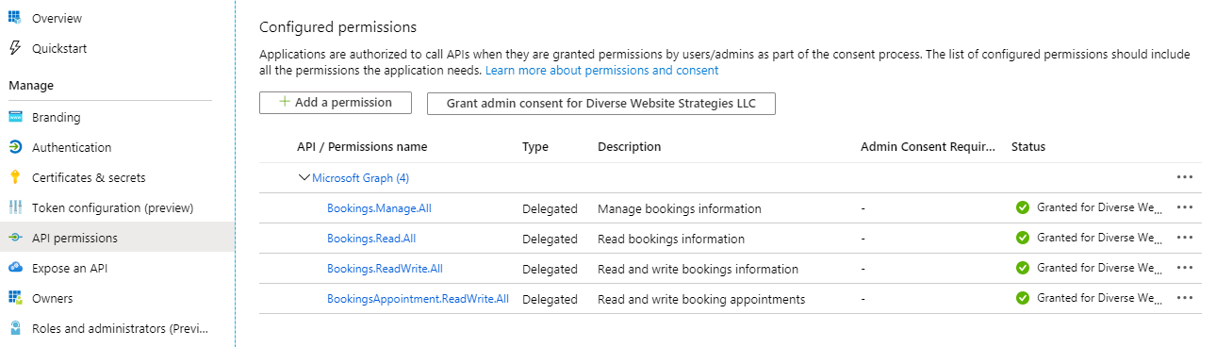Viewport: 1216px width, 347px height.
Task: Click Add a permission button
Action: pos(336,103)
